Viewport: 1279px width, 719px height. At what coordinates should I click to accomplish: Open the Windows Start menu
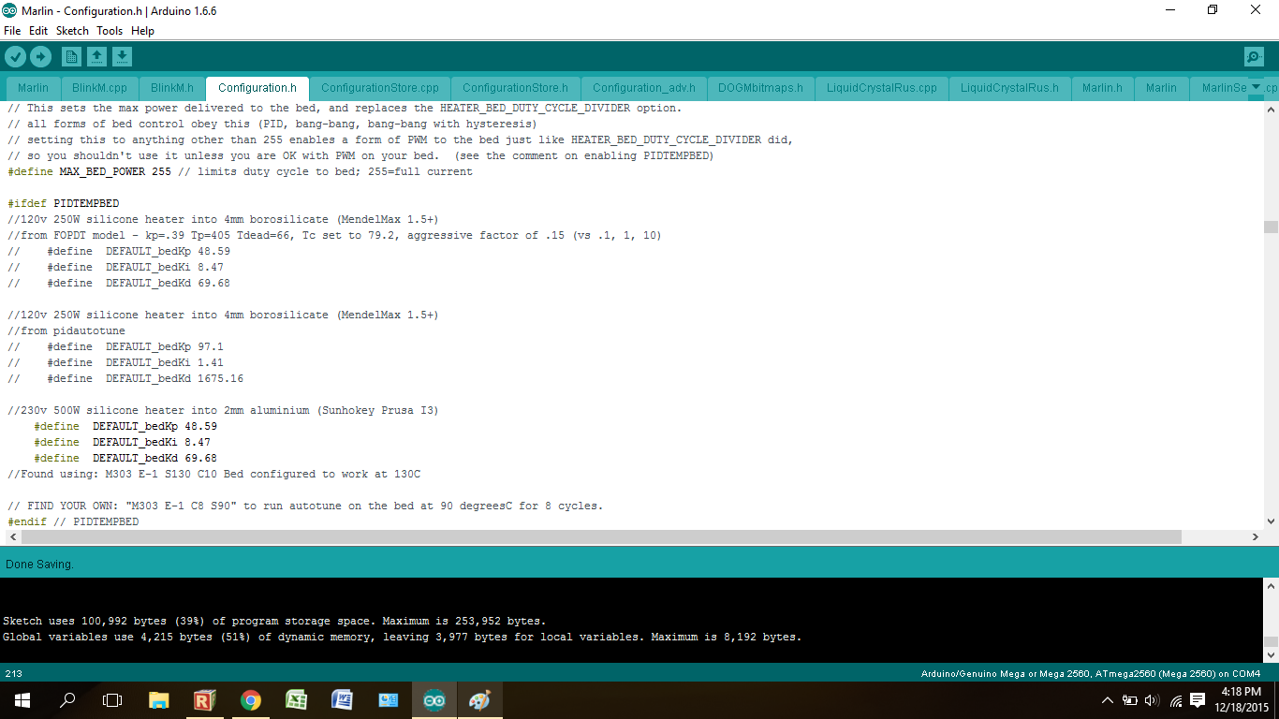(22, 700)
